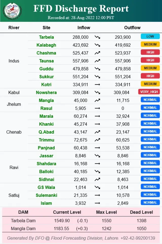This screenshot has height=244, width=162.
Task: Click the Pakistan Meteorological Department logo
Action: 12,11
